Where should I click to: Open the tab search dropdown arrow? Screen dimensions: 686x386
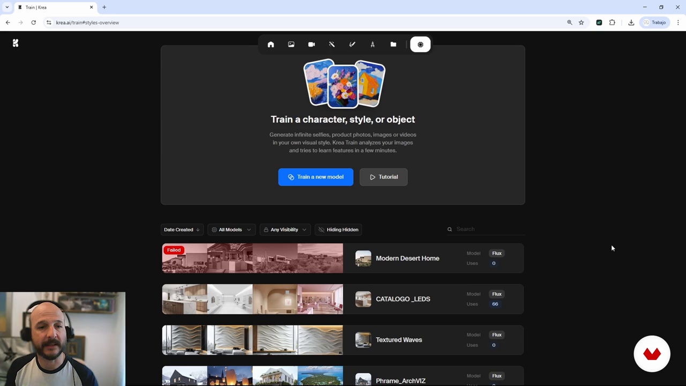(7, 8)
